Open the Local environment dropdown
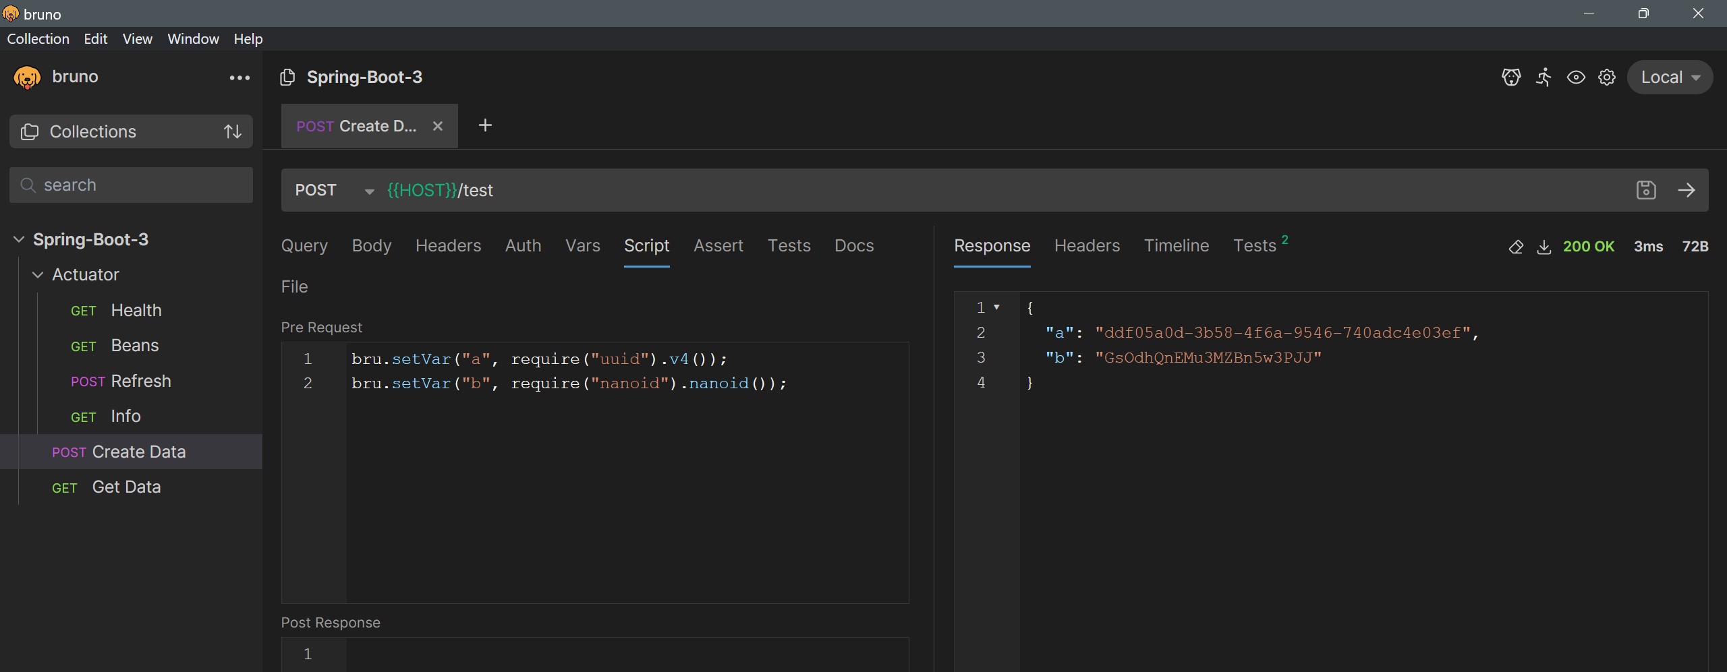Image resolution: width=1727 pixels, height=672 pixels. click(1670, 78)
